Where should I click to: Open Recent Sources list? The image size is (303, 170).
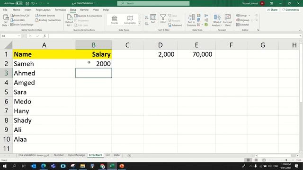click(45, 16)
